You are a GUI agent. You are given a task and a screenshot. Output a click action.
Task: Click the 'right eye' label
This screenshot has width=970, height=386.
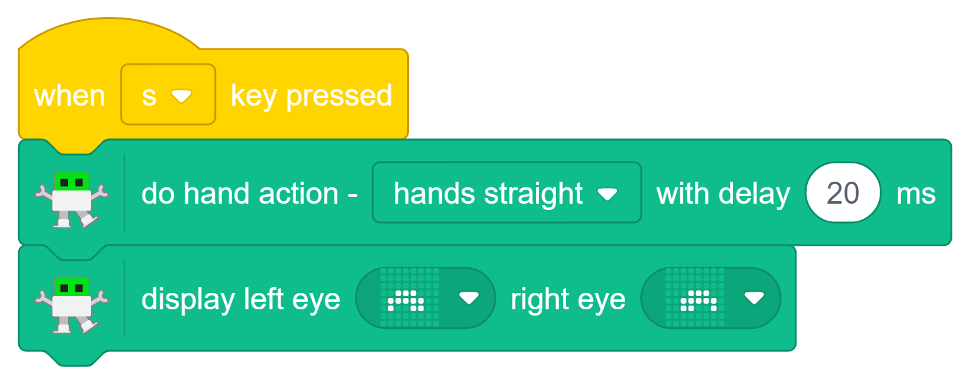point(568,299)
